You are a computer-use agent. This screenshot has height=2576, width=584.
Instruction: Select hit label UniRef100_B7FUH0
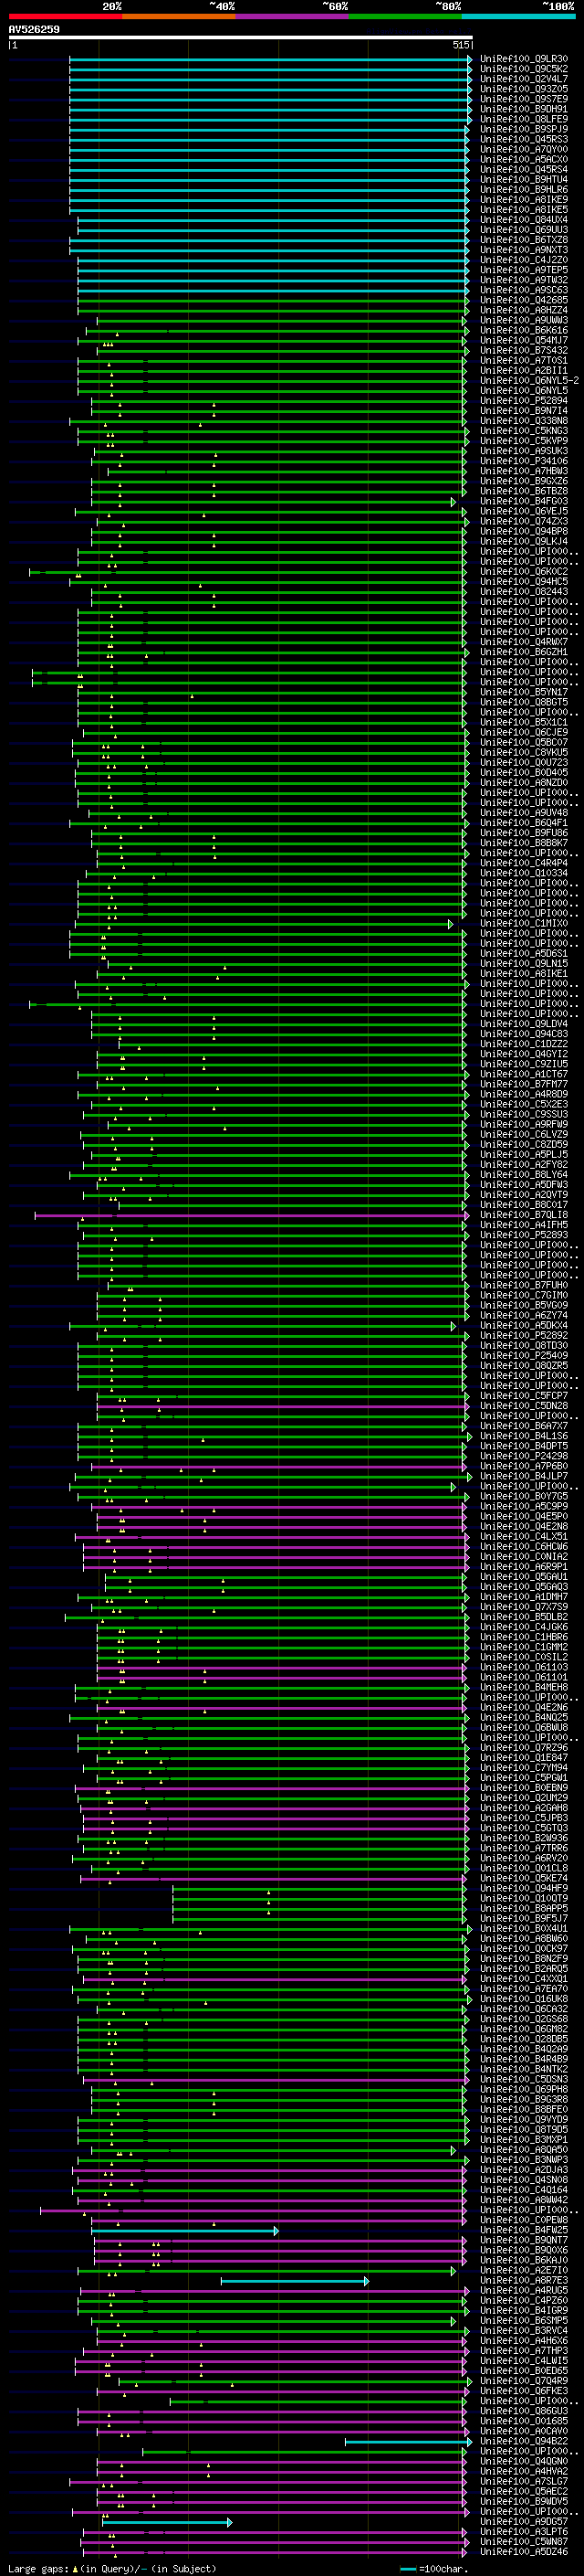click(x=524, y=1285)
